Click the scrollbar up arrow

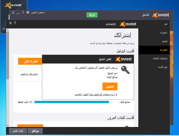(x=8, y=30)
